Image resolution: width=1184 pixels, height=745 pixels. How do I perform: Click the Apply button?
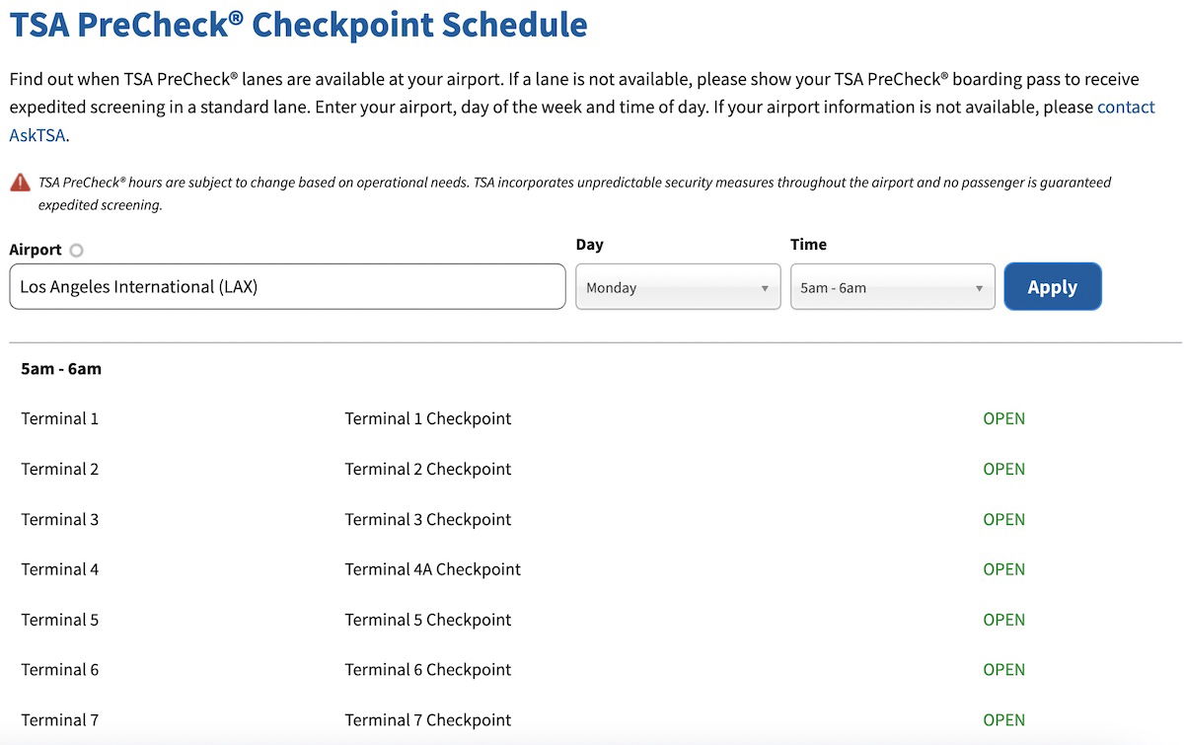point(1053,287)
